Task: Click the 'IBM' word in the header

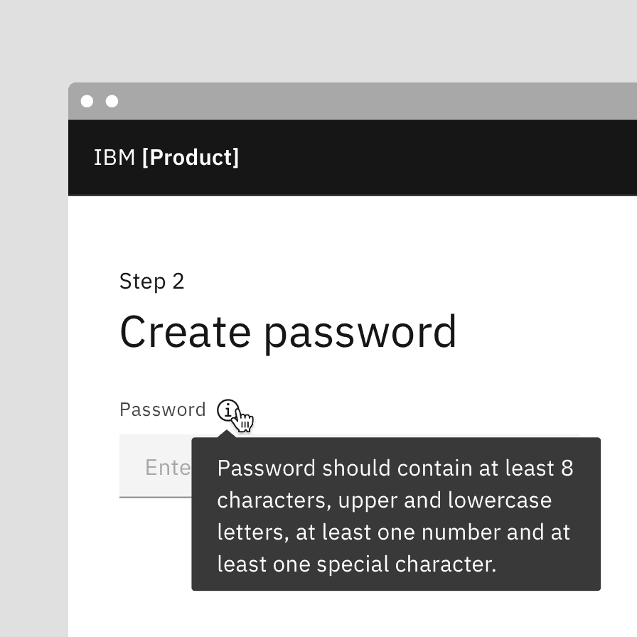Action: pyautogui.click(x=114, y=158)
